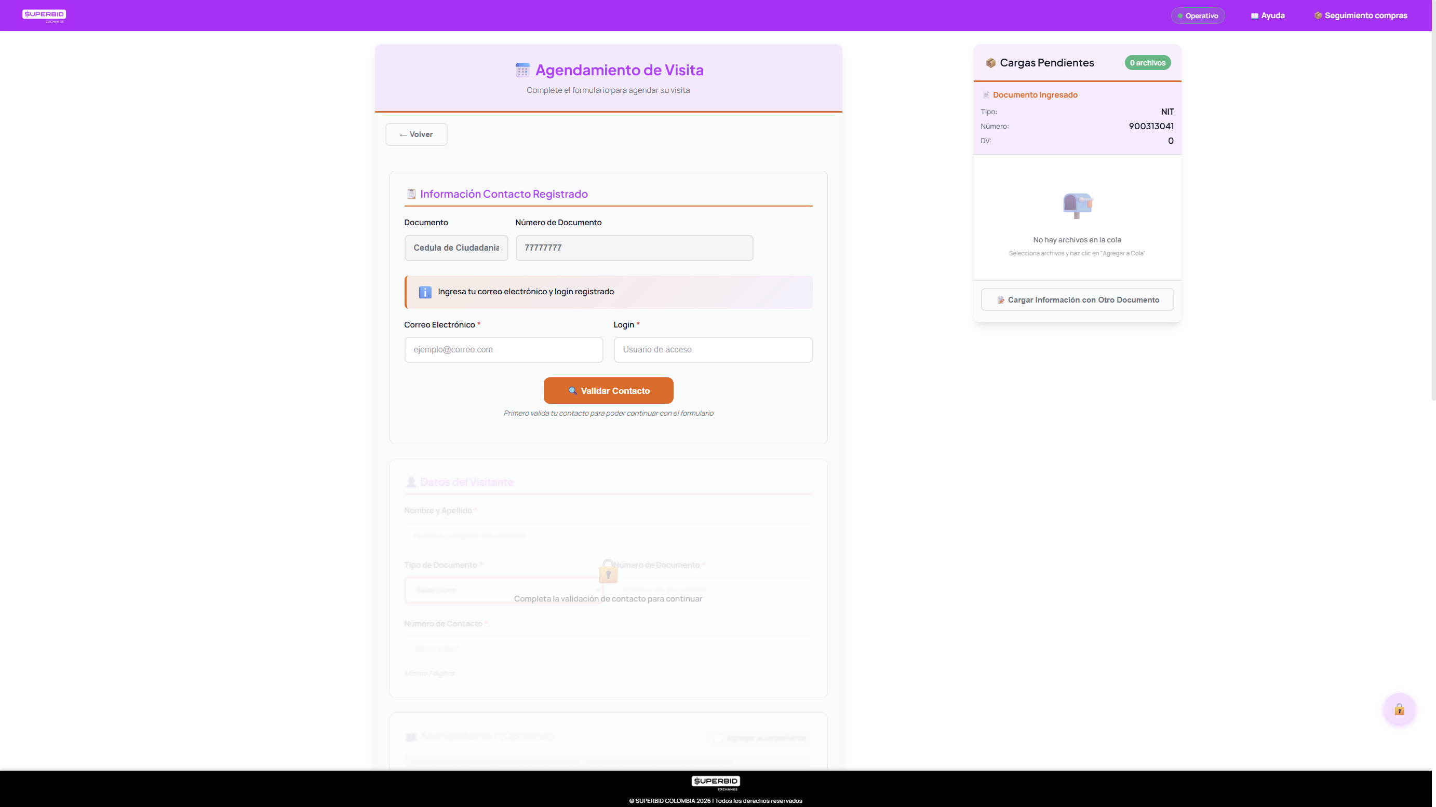
Task: Click the package icon next to Cargas Pendientes
Action: tap(990, 63)
